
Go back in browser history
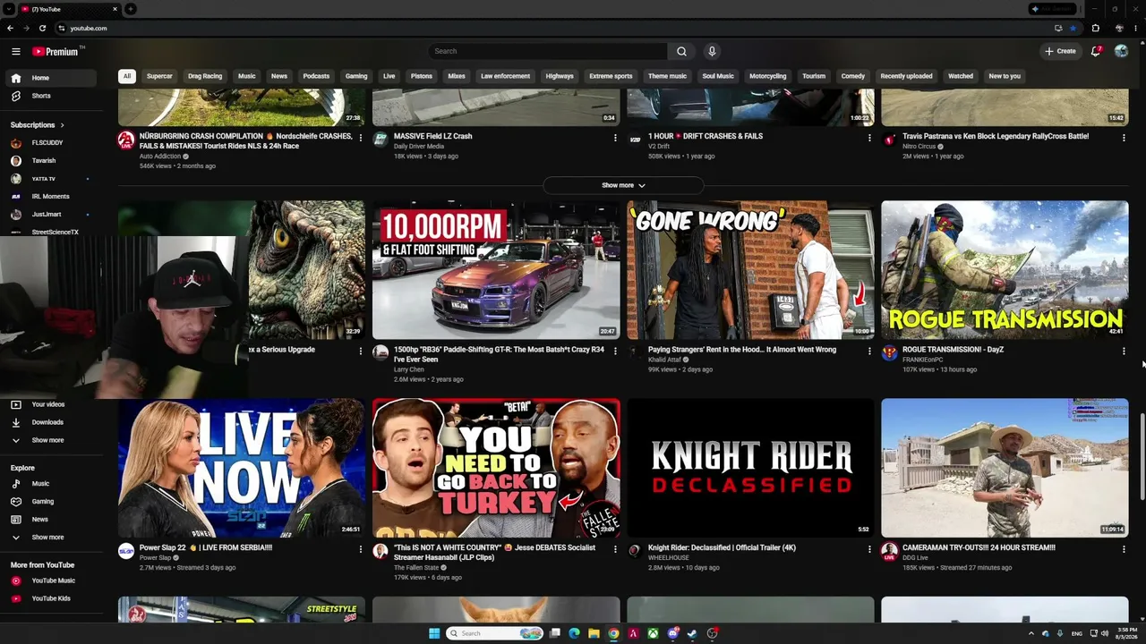[x=10, y=28]
